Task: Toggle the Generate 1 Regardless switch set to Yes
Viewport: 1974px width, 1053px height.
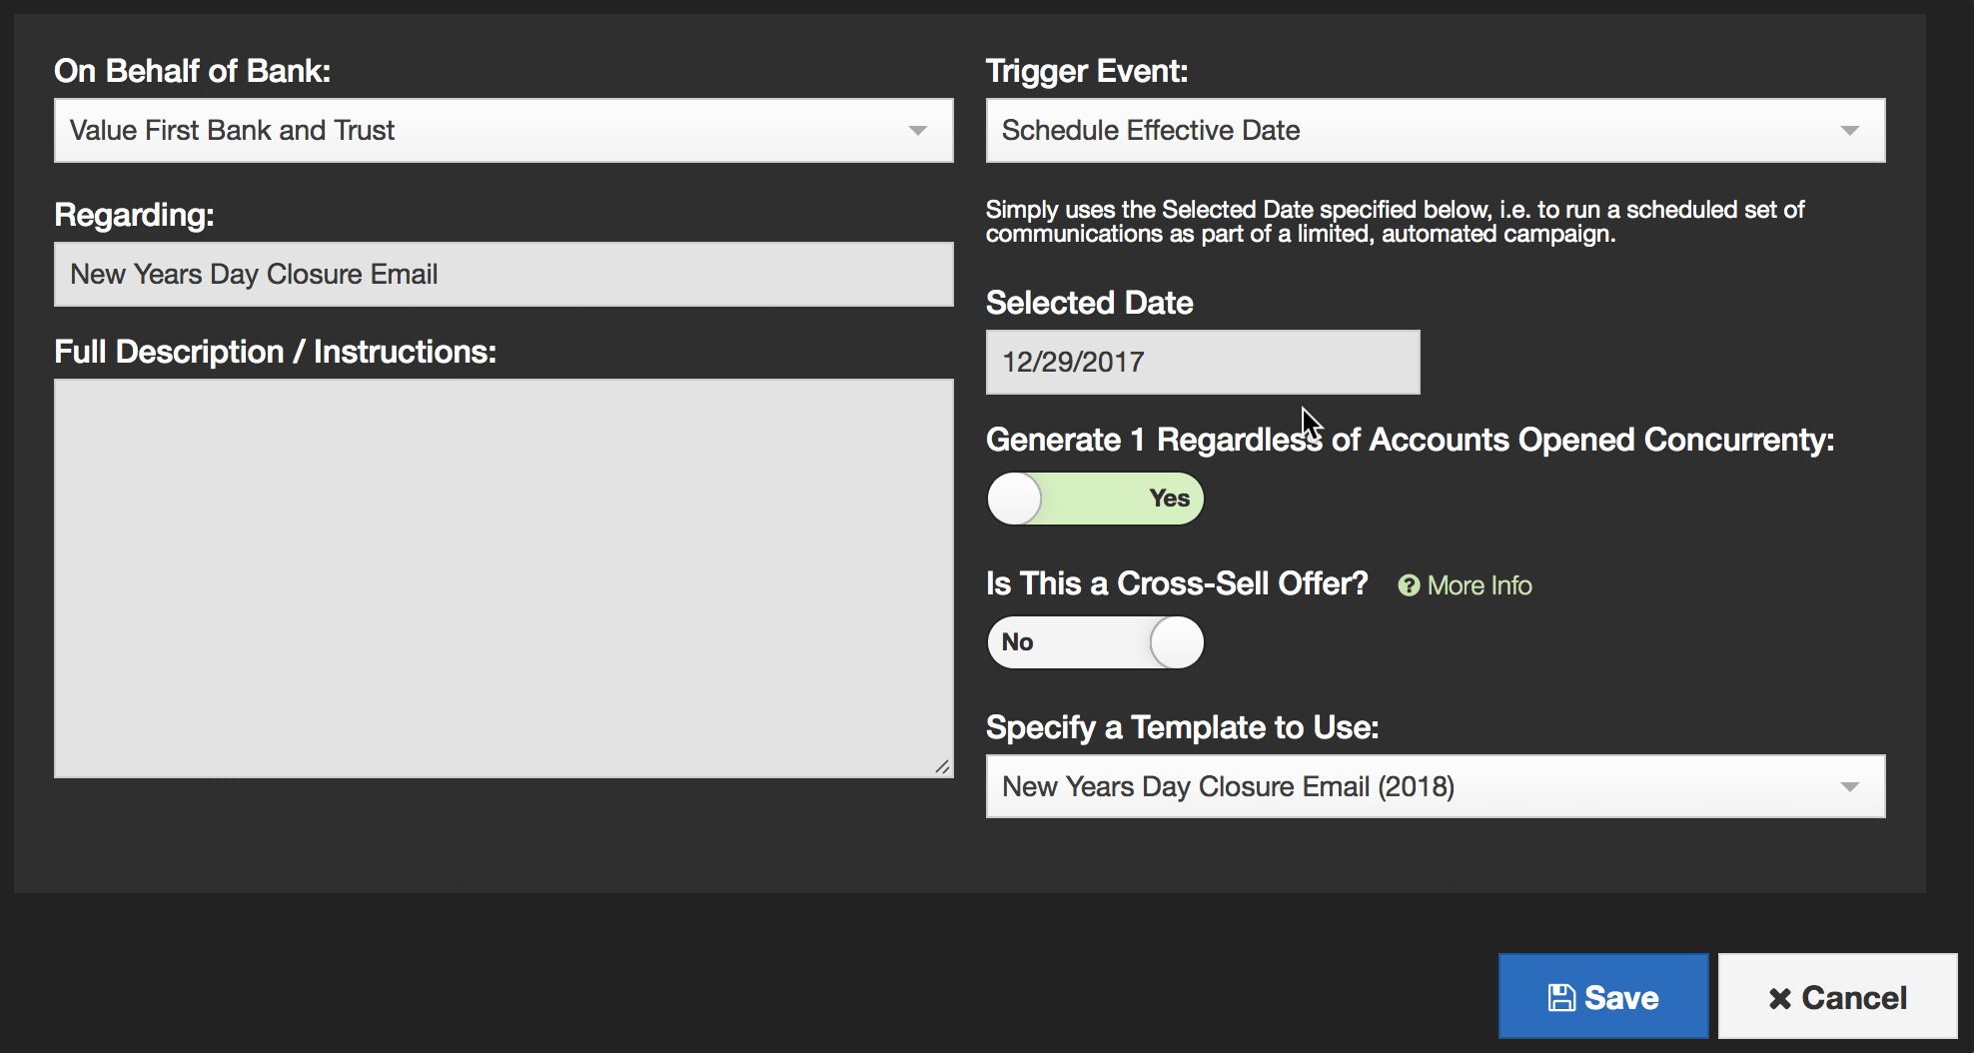Action: (x=1096, y=499)
